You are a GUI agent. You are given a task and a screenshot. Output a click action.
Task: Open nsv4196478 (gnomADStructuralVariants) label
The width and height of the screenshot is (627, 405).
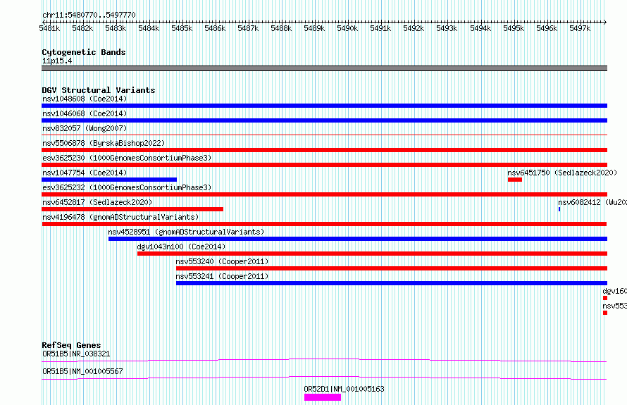[x=120, y=217]
